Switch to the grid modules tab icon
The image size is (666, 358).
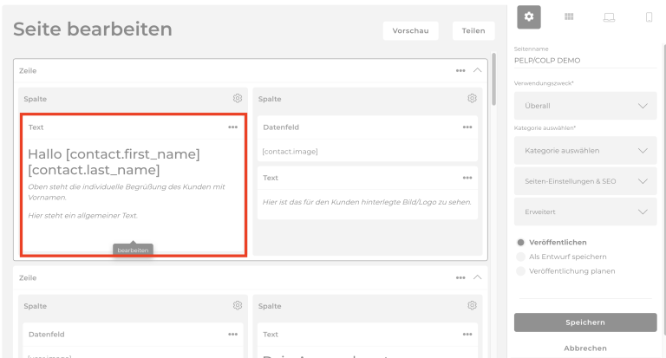[569, 16]
